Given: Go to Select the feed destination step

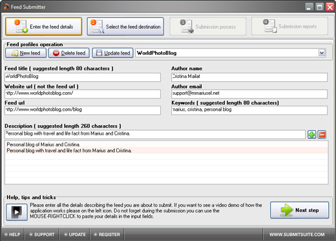Looking at the screenshot, I should click(125, 26).
